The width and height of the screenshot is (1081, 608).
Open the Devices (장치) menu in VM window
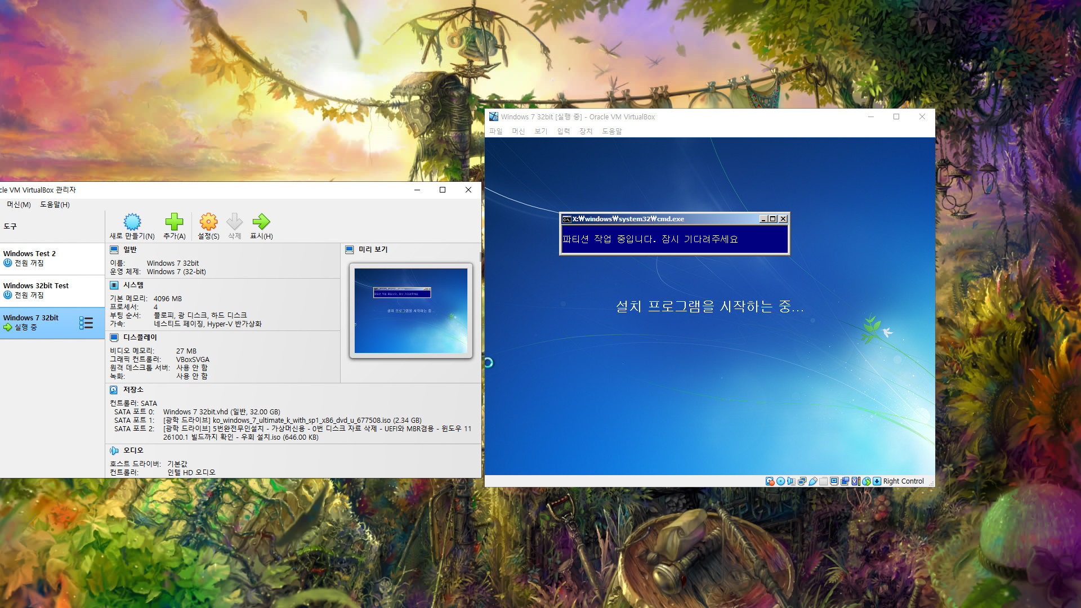(x=586, y=131)
